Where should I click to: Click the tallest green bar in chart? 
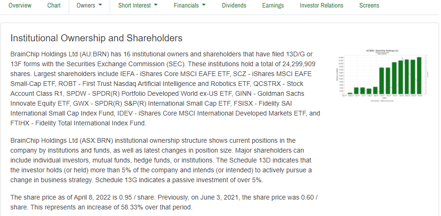[x=419, y=77]
